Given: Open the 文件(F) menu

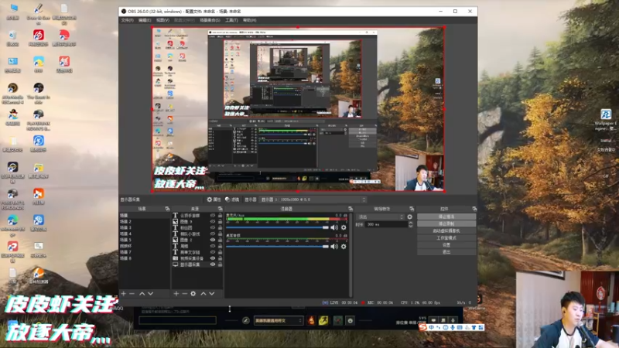Looking at the screenshot, I should coord(127,20).
